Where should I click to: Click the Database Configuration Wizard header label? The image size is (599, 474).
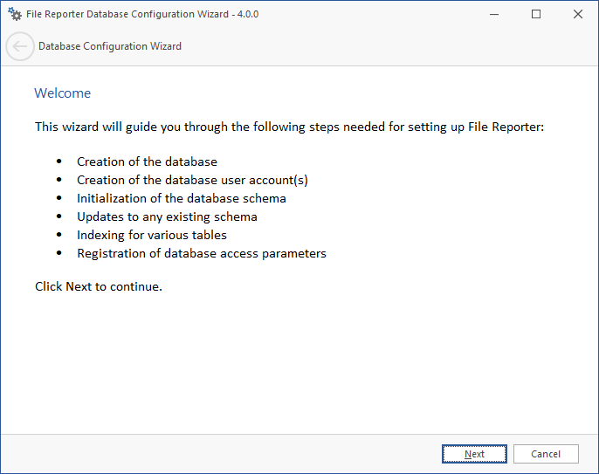point(110,46)
